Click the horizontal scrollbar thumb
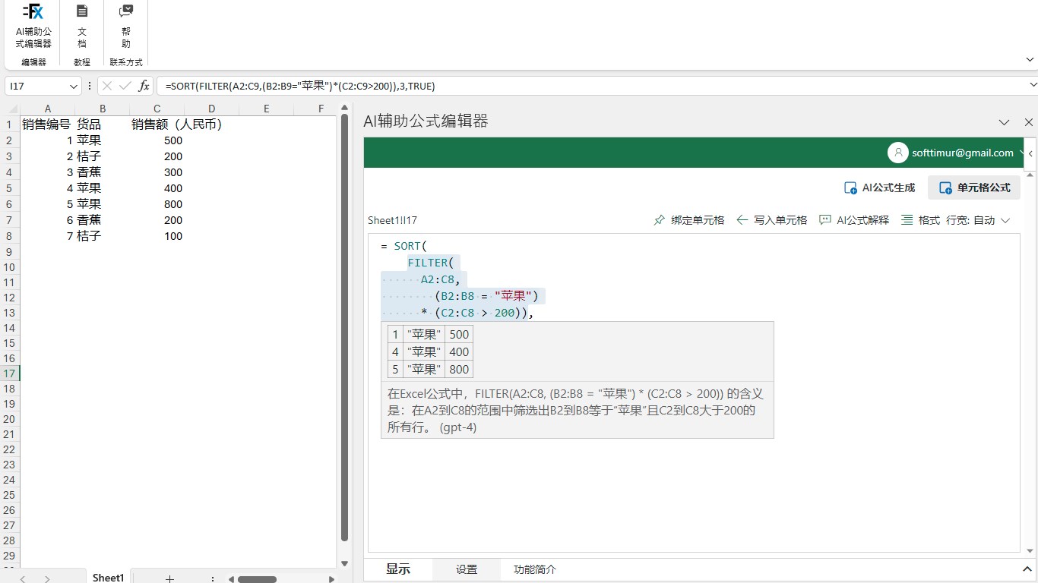 click(x=257, y=579)
